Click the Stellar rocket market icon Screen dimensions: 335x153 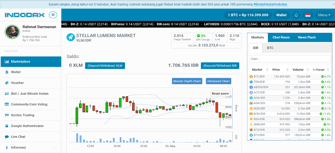click(70, 37)
